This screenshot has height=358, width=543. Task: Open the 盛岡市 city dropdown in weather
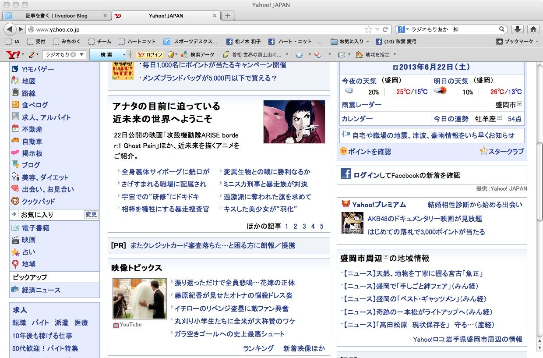point(519,104)
